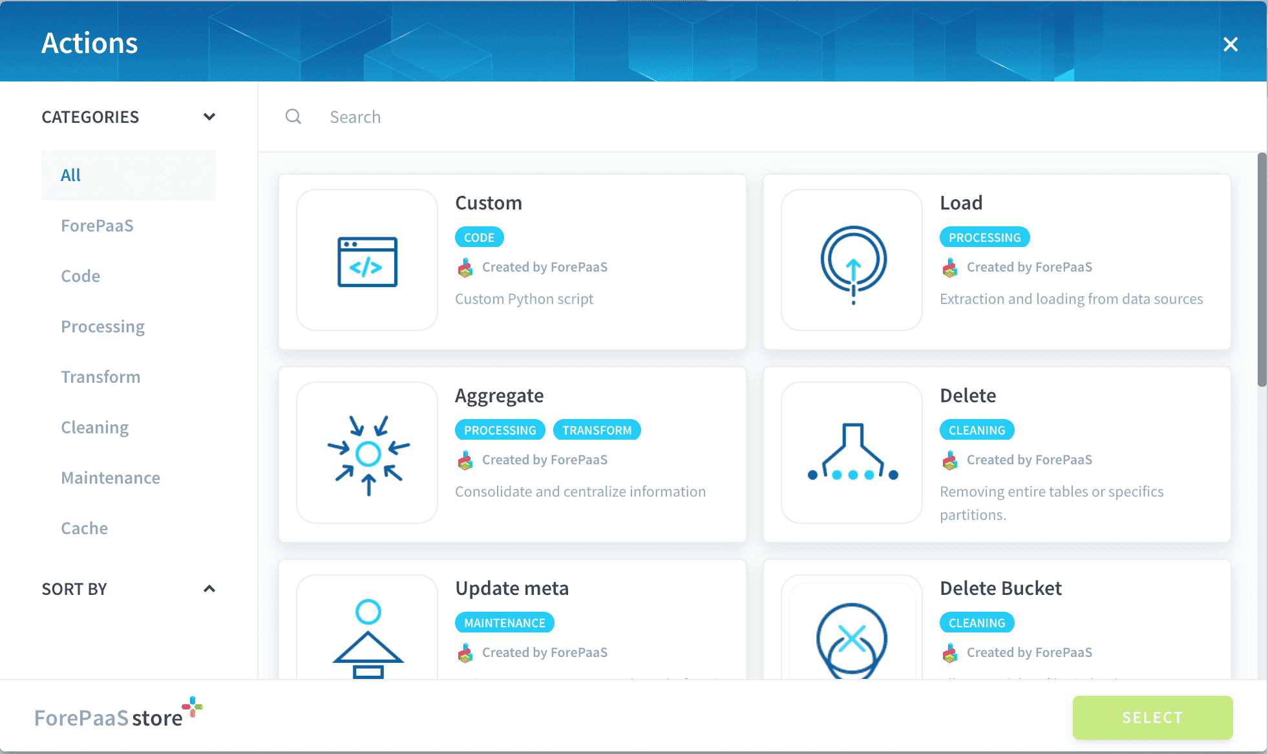Click the Load action upload icon
Image resolution: width=1268 pixels, height=754 pixels.
pos(853,264)
